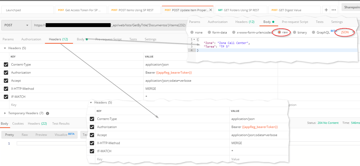Switch to the Pre-request Script tab
The width and height of the screenshot is (360, 166).
coord(109,39)
